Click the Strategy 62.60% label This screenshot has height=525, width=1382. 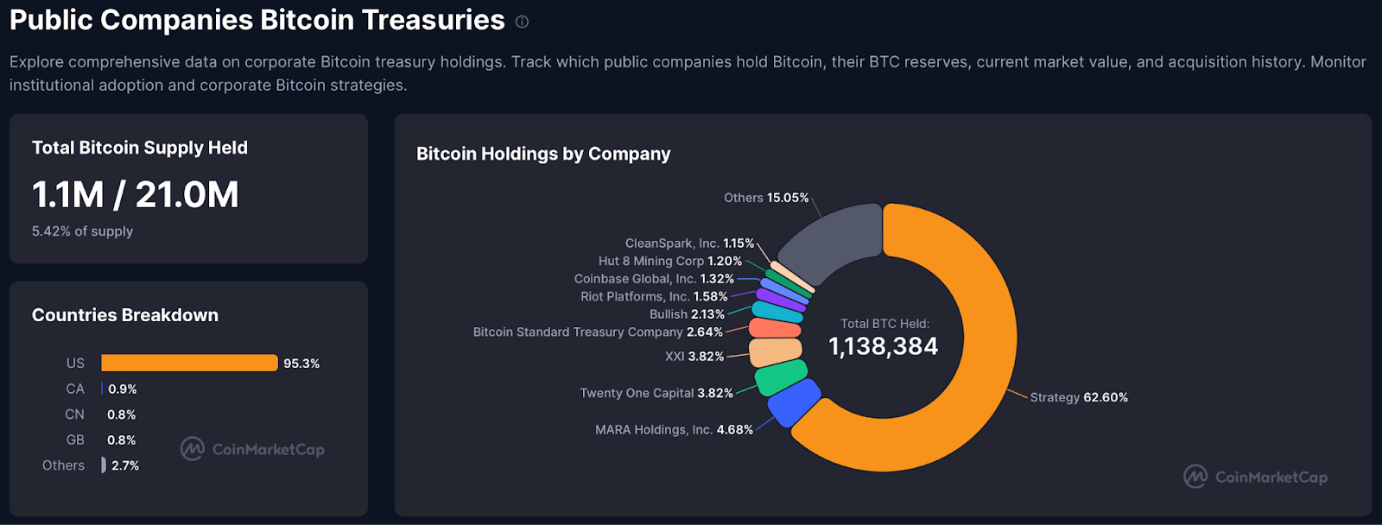1079,397
